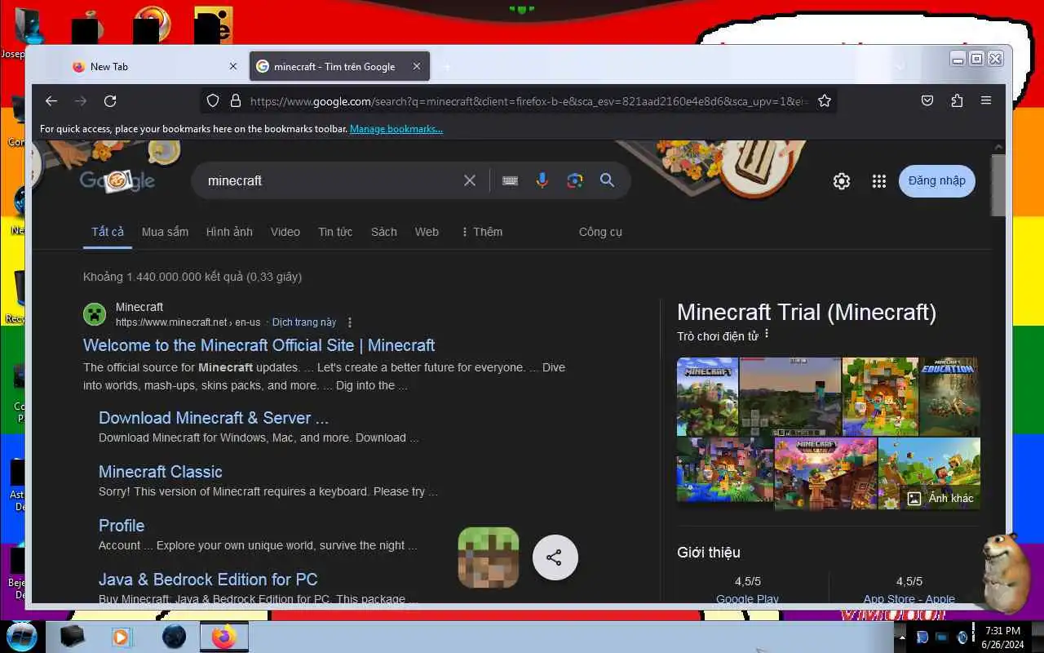Viewport: 1044px width, 653px height.
Task: Select the Tất cả results tab
Action: (x=108, y=232)
